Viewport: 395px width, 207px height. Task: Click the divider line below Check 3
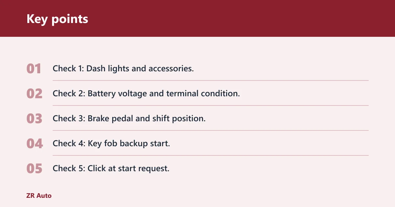(x=211, y=130)
